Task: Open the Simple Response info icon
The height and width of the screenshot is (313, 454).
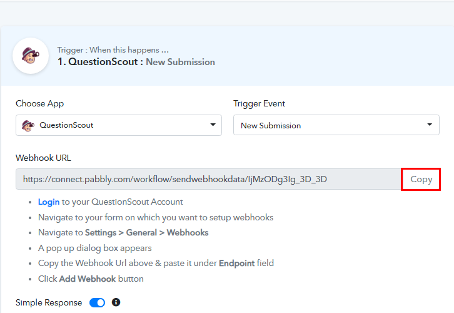Action: (116, 302)
